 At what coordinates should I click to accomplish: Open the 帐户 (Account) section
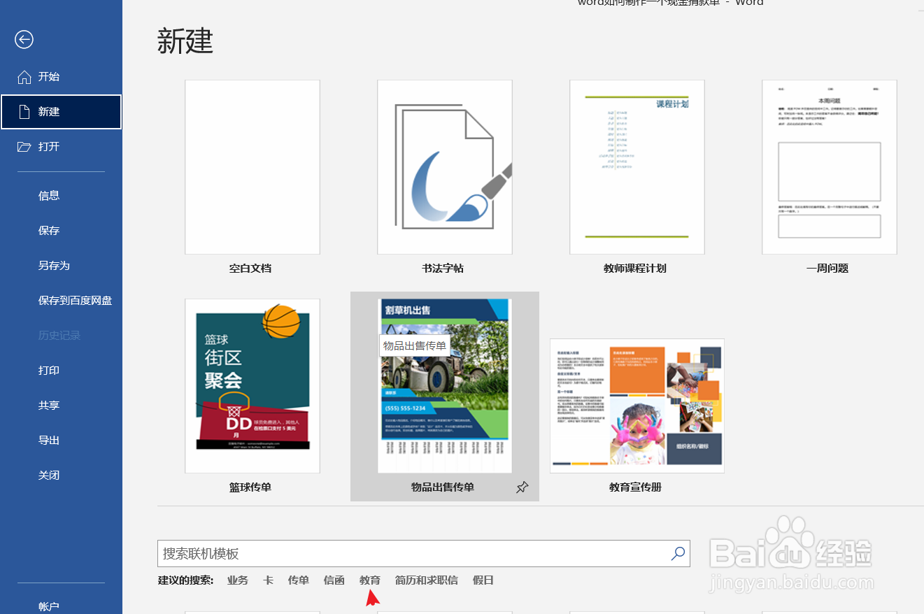[49, 606]
